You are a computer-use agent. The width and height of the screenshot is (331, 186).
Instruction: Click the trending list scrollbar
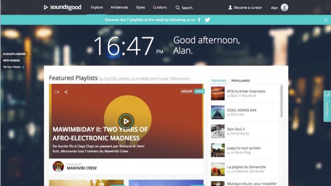tap(281, 101)
